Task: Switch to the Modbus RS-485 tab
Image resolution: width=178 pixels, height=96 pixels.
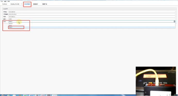Action: [15, 4]
